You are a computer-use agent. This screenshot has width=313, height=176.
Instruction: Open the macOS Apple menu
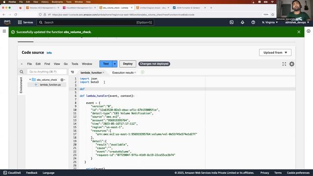pyautogui.click(x=4, y=2)
